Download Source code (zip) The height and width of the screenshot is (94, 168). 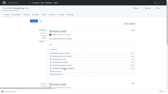pyautogui.click(x=57, y=71)
